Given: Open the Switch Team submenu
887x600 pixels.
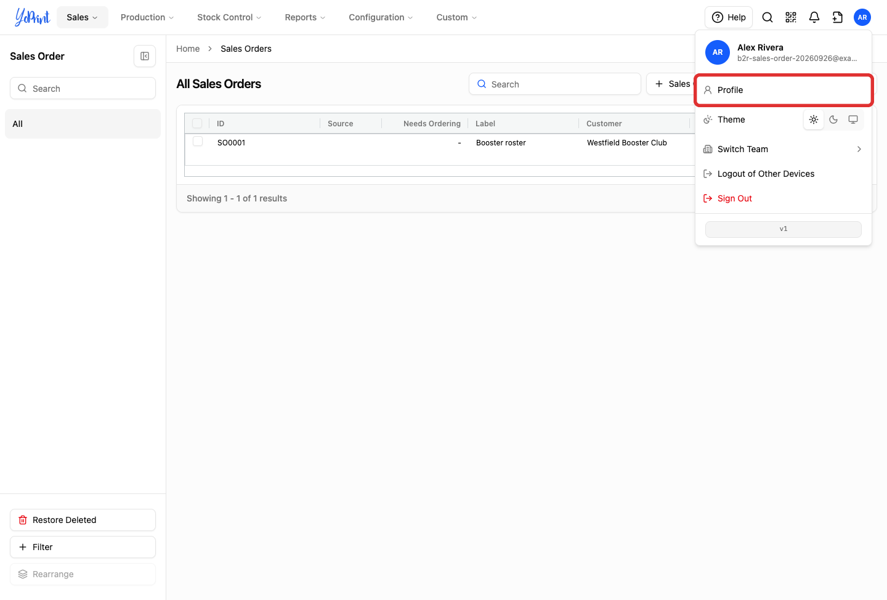Looking at the screenshot, I should (784, 149).
